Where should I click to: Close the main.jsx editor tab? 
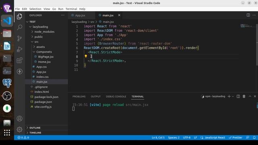[119, 15]
